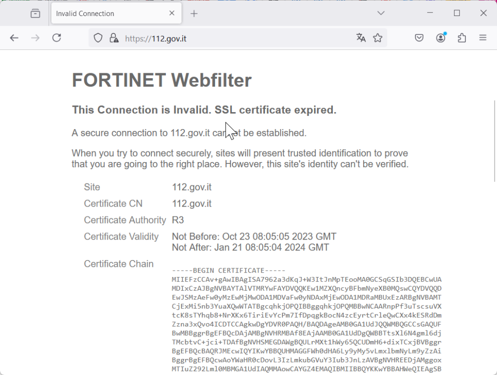Save page to Pocket

[419, 38]
